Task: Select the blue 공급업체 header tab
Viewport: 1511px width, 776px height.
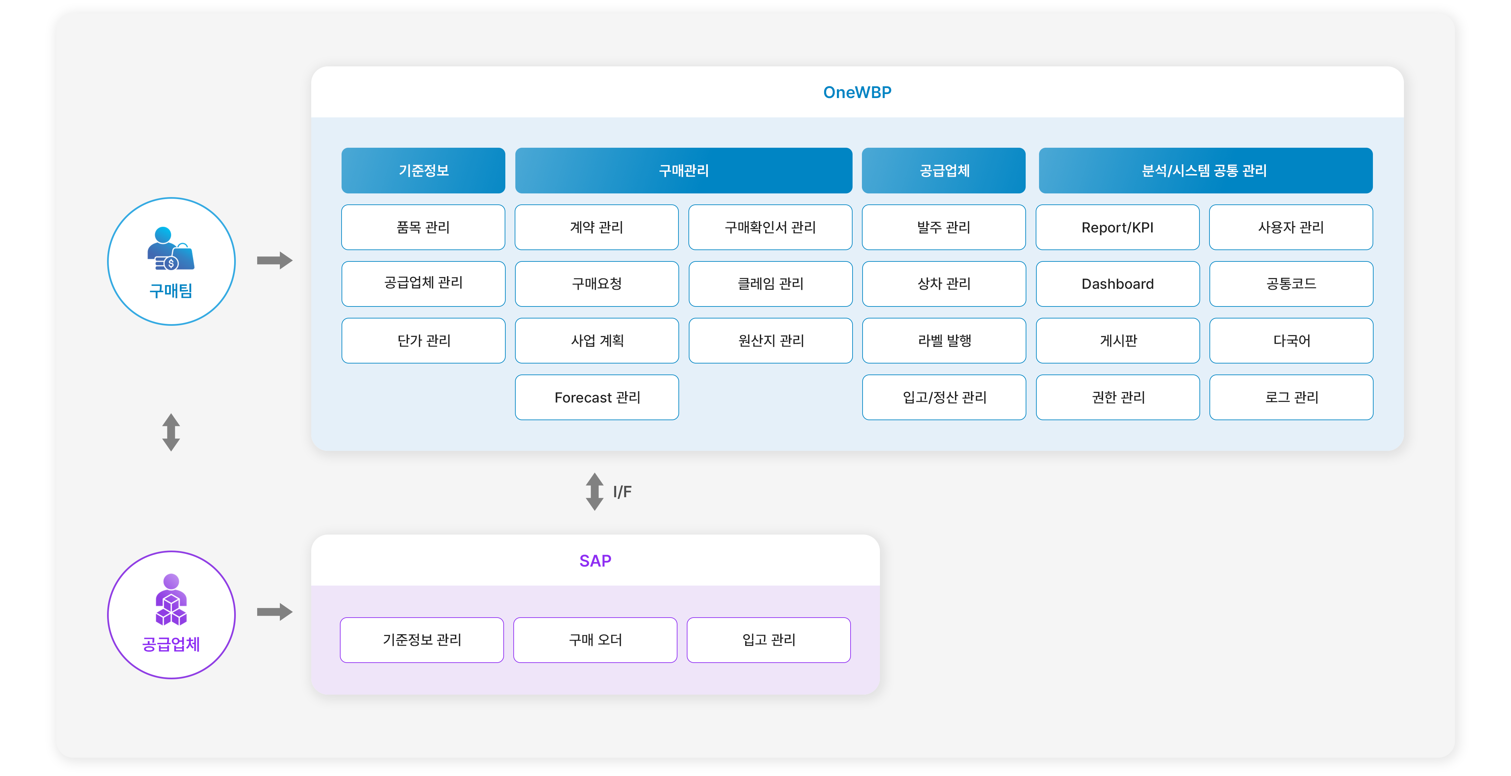Action: (x=943, y=171)
